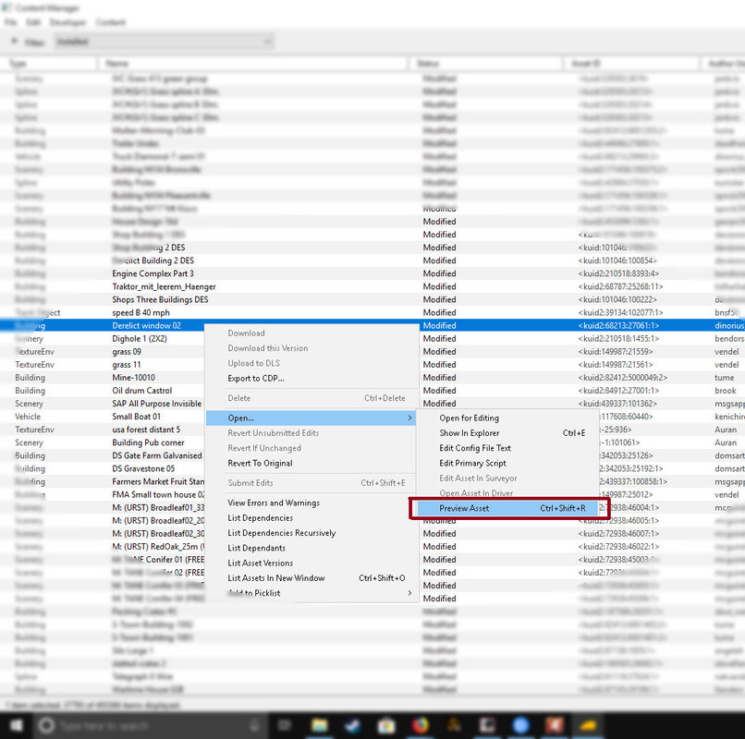Select the Small Boat 01 vehicle
745x739 pixels.
(372, 417)
